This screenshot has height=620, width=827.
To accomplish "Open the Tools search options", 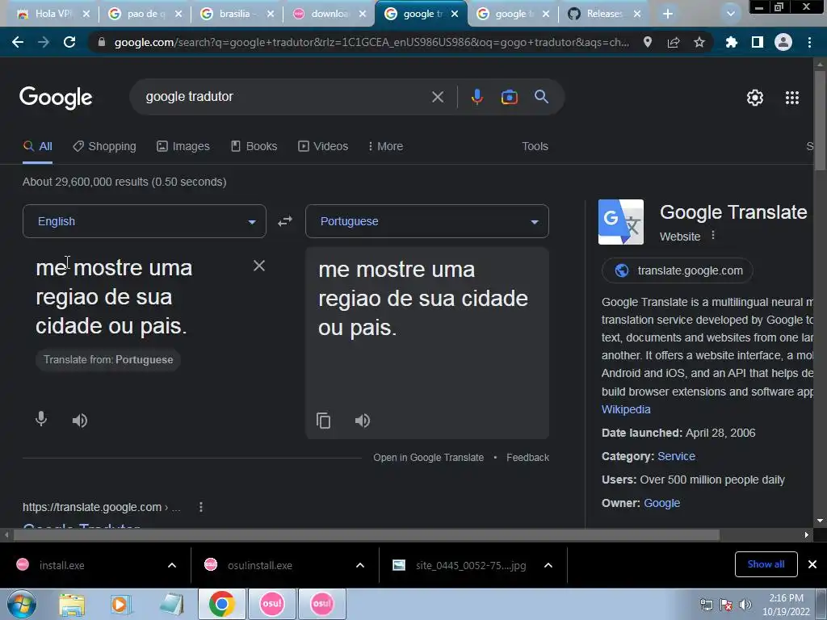I will [x=535, y=147].
